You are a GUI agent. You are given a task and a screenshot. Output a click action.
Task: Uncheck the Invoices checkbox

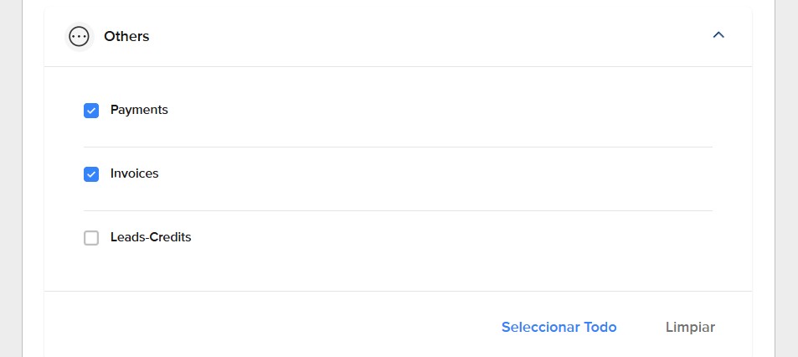(x=91, y=174)
